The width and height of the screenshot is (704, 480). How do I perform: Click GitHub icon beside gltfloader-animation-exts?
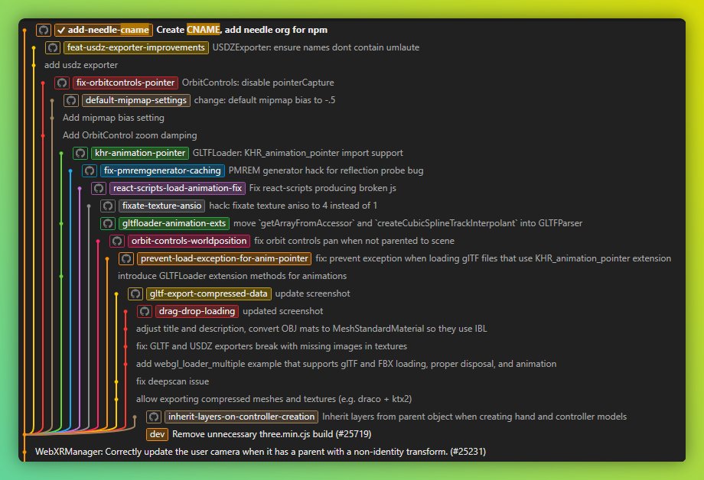pos(108,223)
